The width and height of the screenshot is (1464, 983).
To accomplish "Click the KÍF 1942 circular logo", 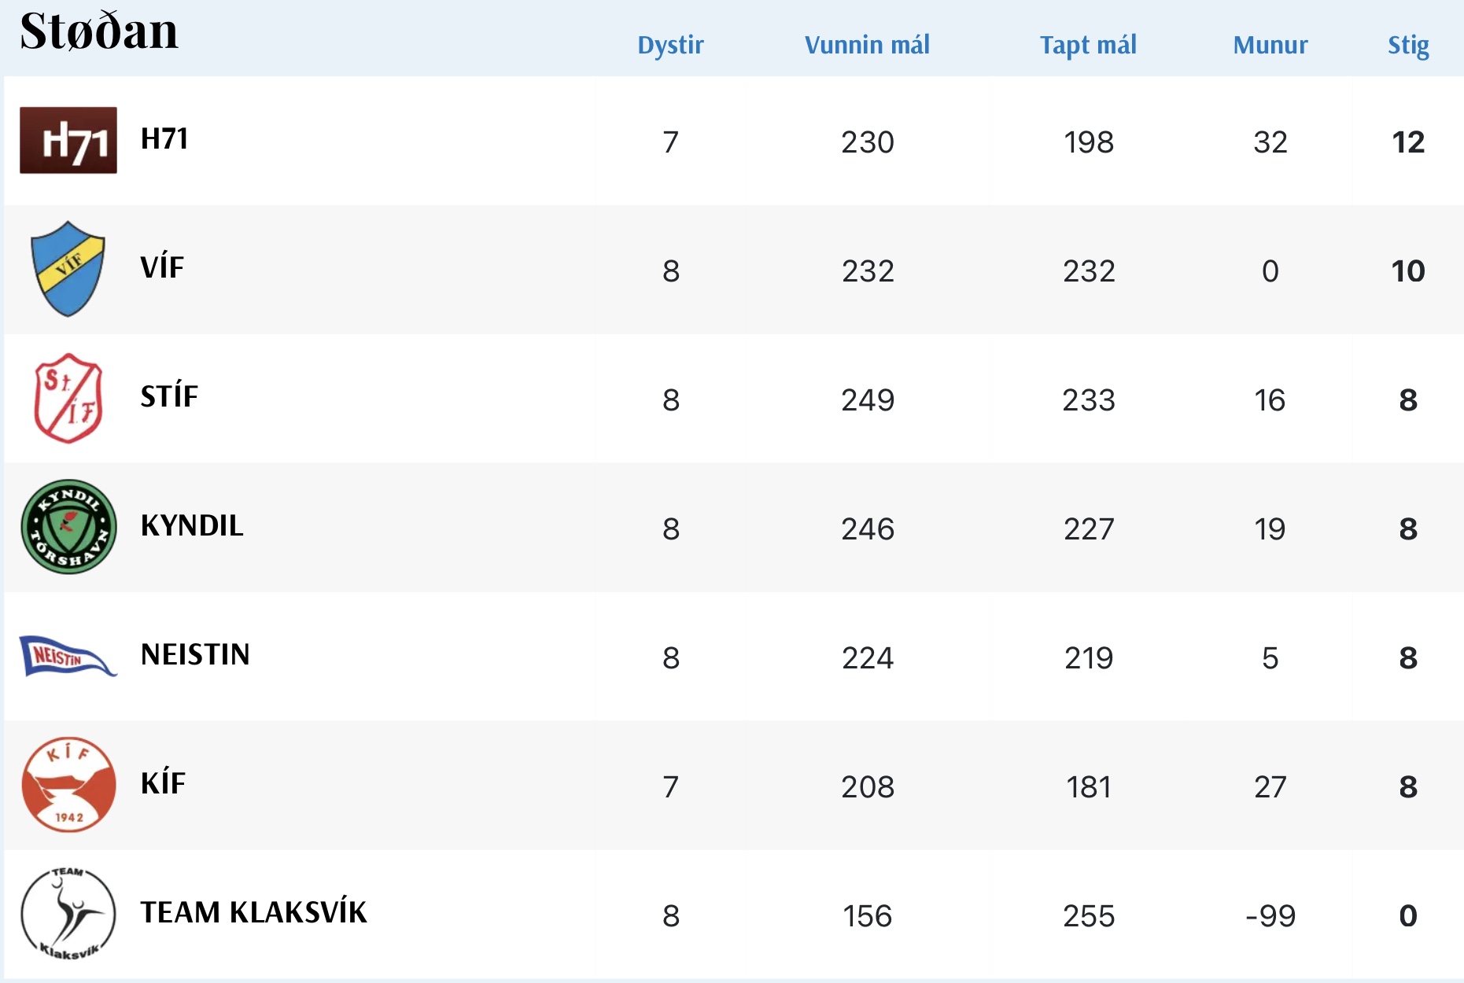I will tap(68, 785).
